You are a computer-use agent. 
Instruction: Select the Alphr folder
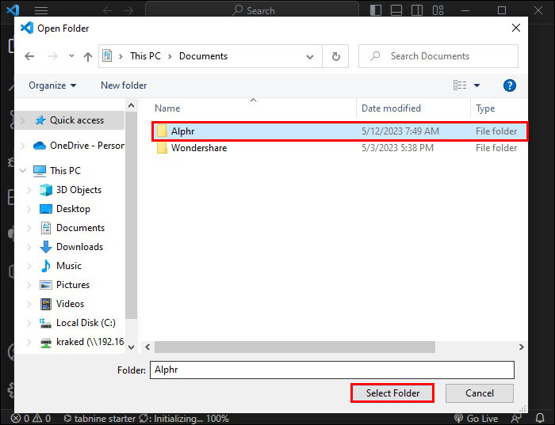pyautogui.click(x=340, y=131)
